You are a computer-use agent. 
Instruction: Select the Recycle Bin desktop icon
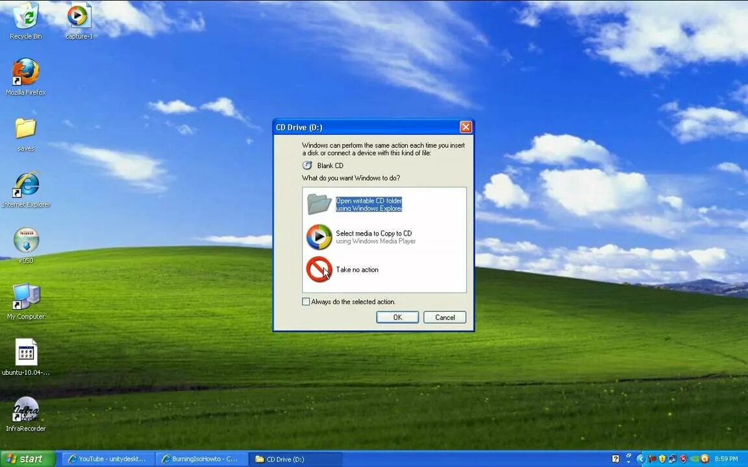tap(26, 21)
